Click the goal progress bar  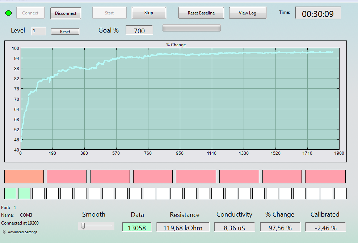tap(191, 28)
